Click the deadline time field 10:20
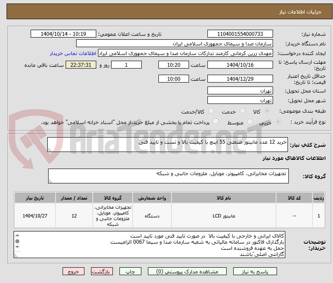The height and width of the screenshot is (283, 333). click(x=174, y=65)
